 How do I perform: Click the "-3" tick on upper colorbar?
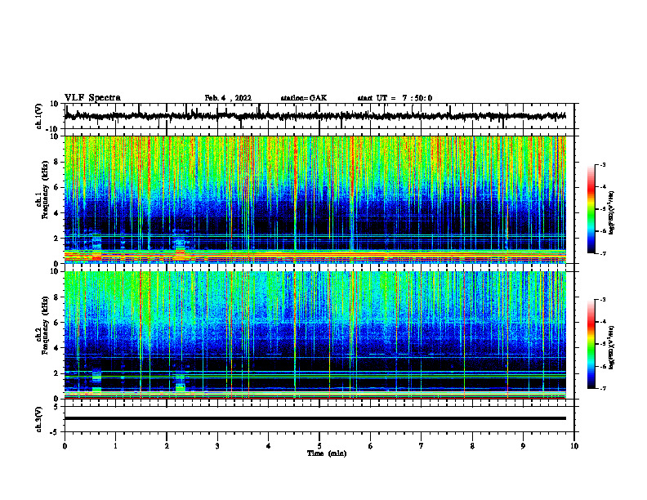603,165
